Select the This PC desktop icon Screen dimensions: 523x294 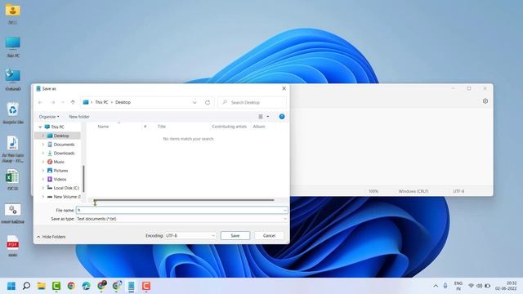[x=13, y=47]
